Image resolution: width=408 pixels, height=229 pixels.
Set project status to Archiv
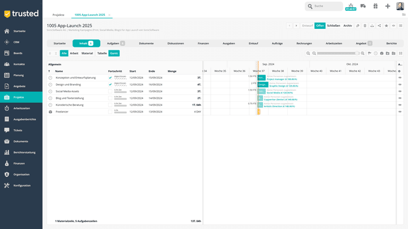(x=347, y=25)
